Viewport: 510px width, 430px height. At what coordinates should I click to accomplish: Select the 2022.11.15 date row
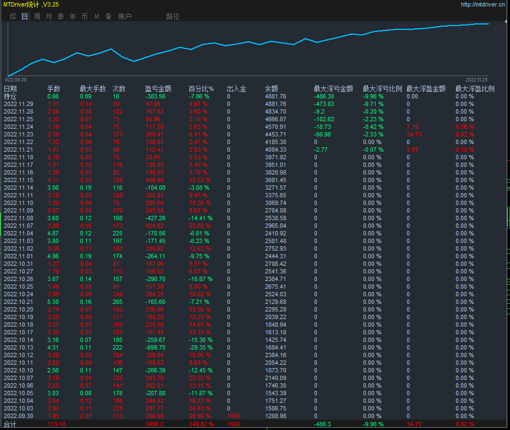[x=19, y=180]
